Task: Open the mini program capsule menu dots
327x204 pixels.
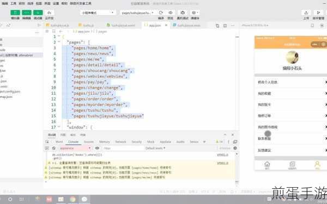Action: (x=315, y=45)
